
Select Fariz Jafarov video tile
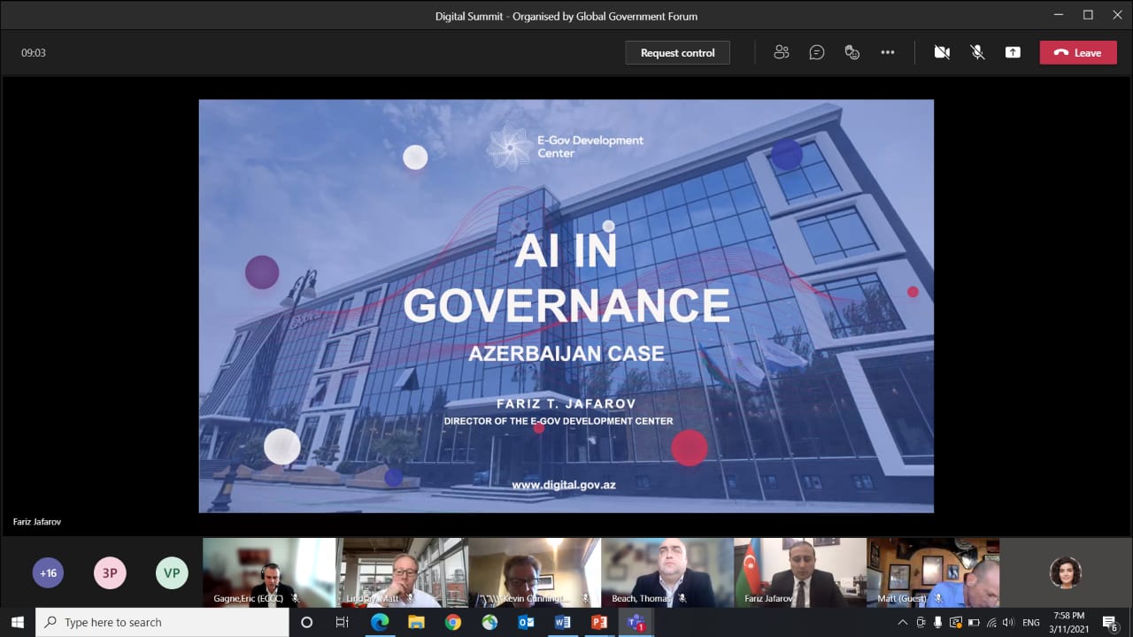click(x=800, y=572)
